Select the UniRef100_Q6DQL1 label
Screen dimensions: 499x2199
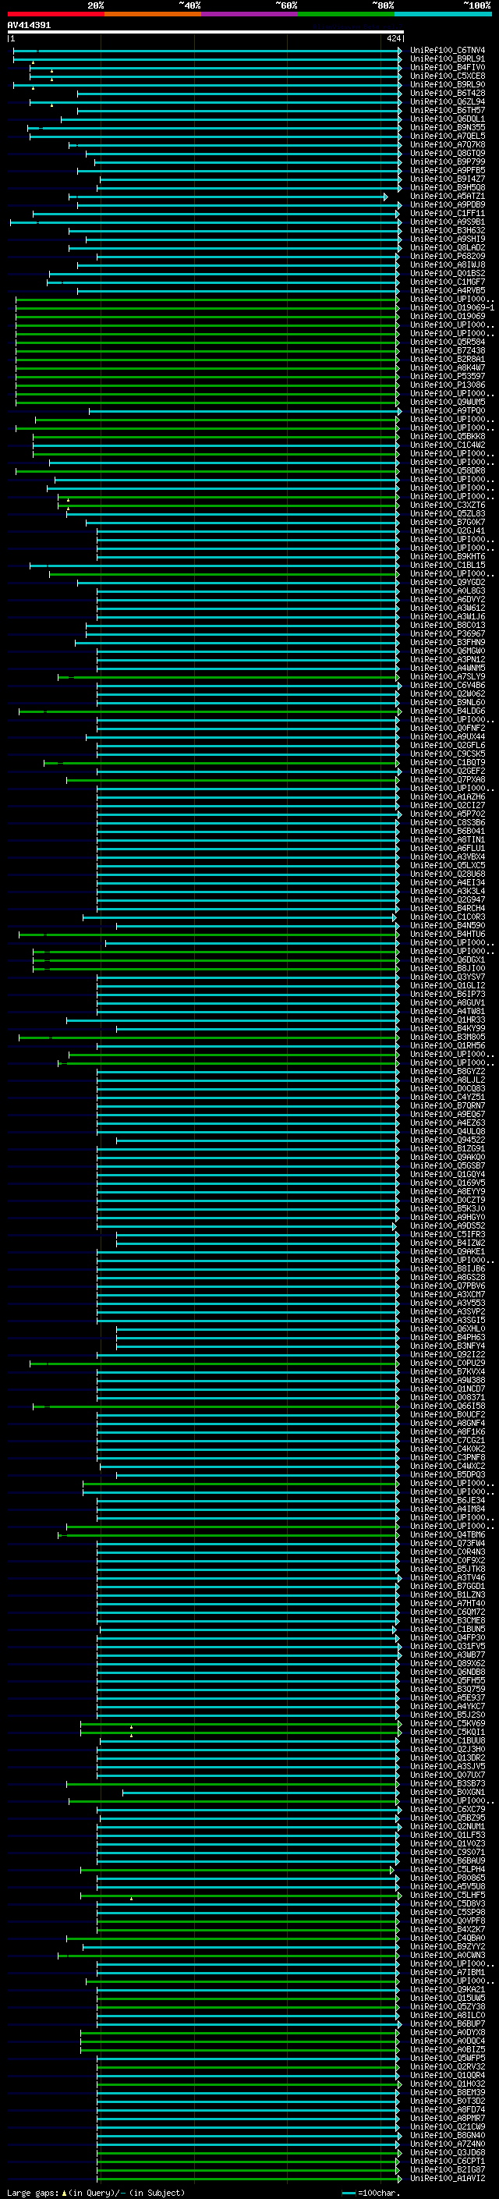(448, 119)
